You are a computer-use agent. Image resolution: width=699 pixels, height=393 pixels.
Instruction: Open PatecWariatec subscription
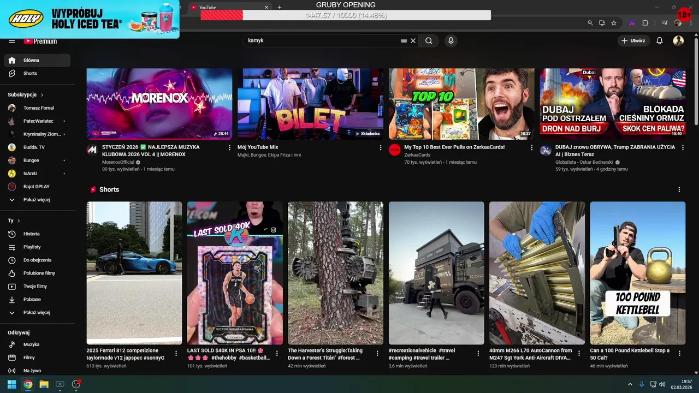pyautogui.click(x=37, y=121)
